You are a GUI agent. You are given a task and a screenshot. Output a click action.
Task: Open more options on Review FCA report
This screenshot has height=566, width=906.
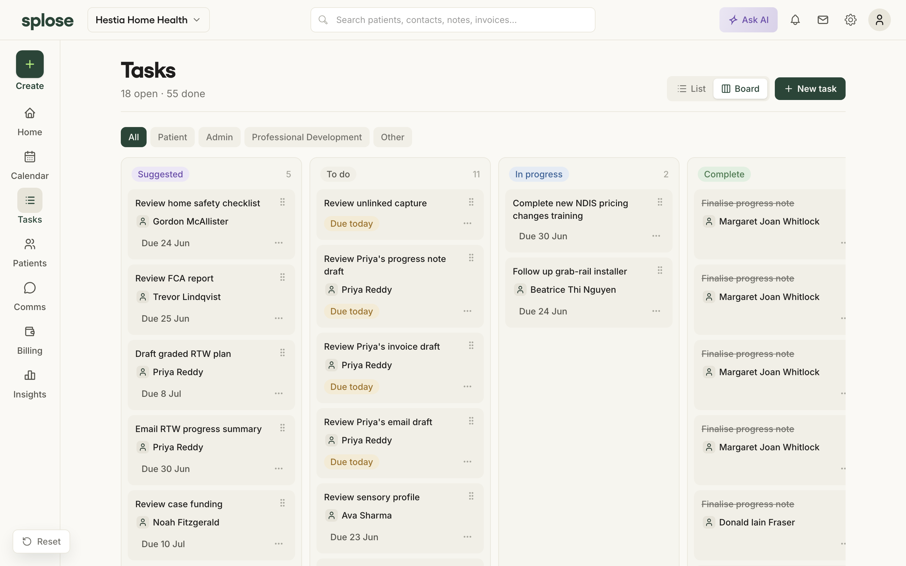(x=279, y=318)
